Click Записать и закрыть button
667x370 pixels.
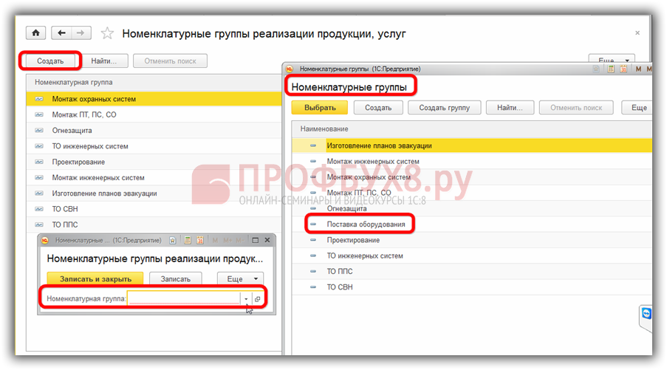click(x=95, y=279)
